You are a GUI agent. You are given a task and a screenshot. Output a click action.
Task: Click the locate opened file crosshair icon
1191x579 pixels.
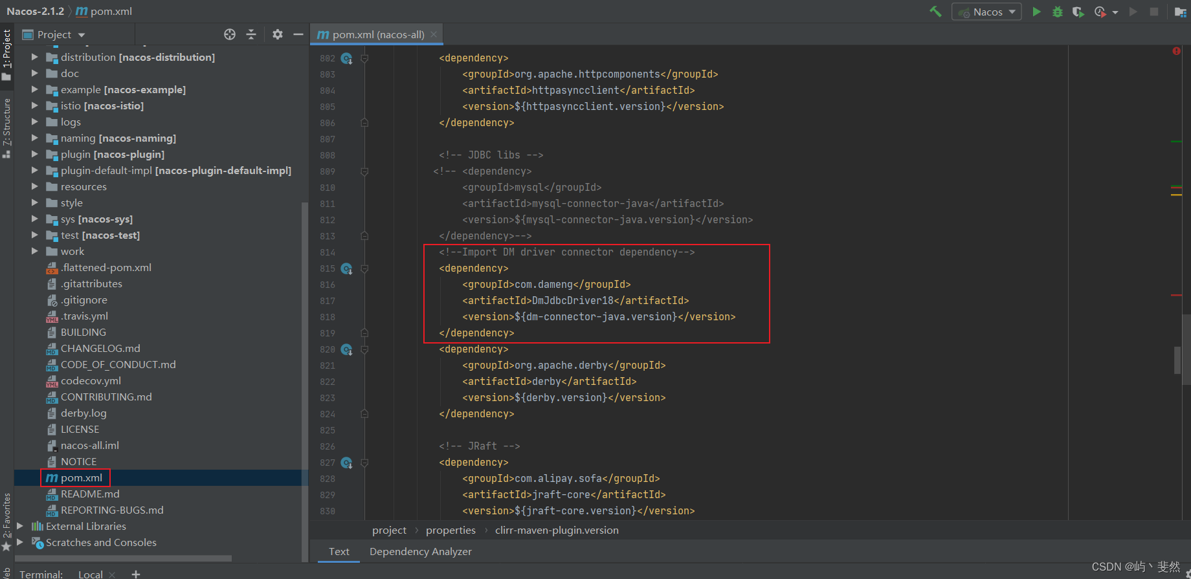tap(230, 34)
